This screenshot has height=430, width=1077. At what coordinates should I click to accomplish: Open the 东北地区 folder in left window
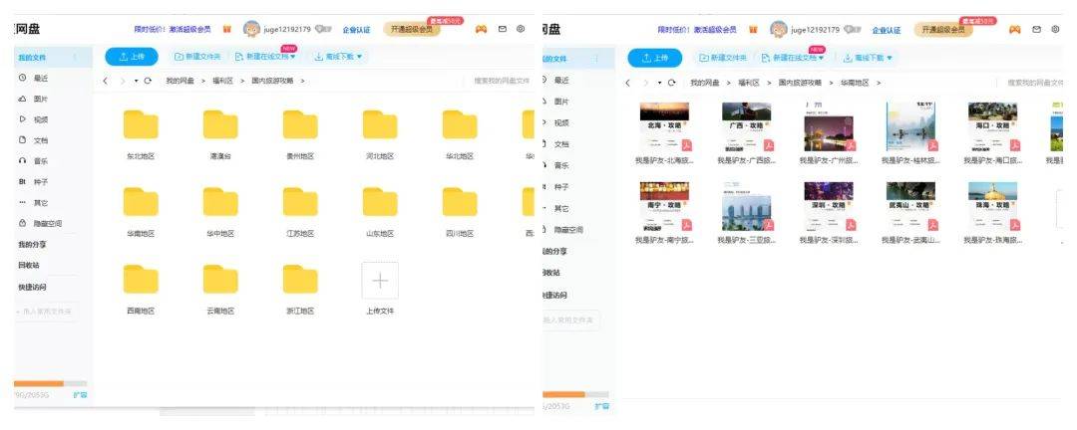141,124
